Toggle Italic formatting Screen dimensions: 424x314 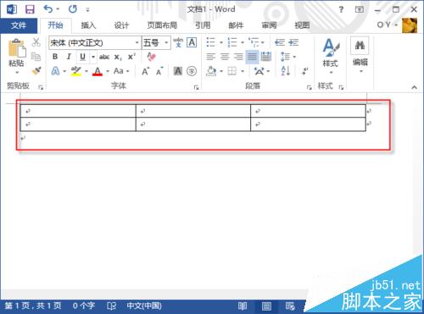click(69, 57)
